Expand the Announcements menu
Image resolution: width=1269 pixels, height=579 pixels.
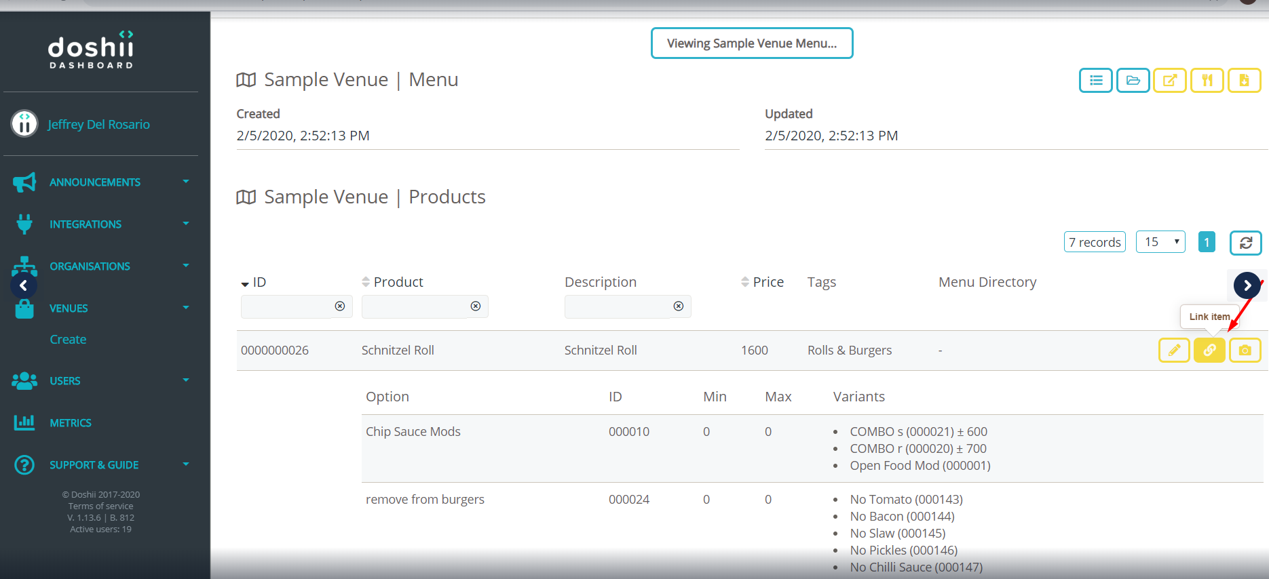[185, 181]
